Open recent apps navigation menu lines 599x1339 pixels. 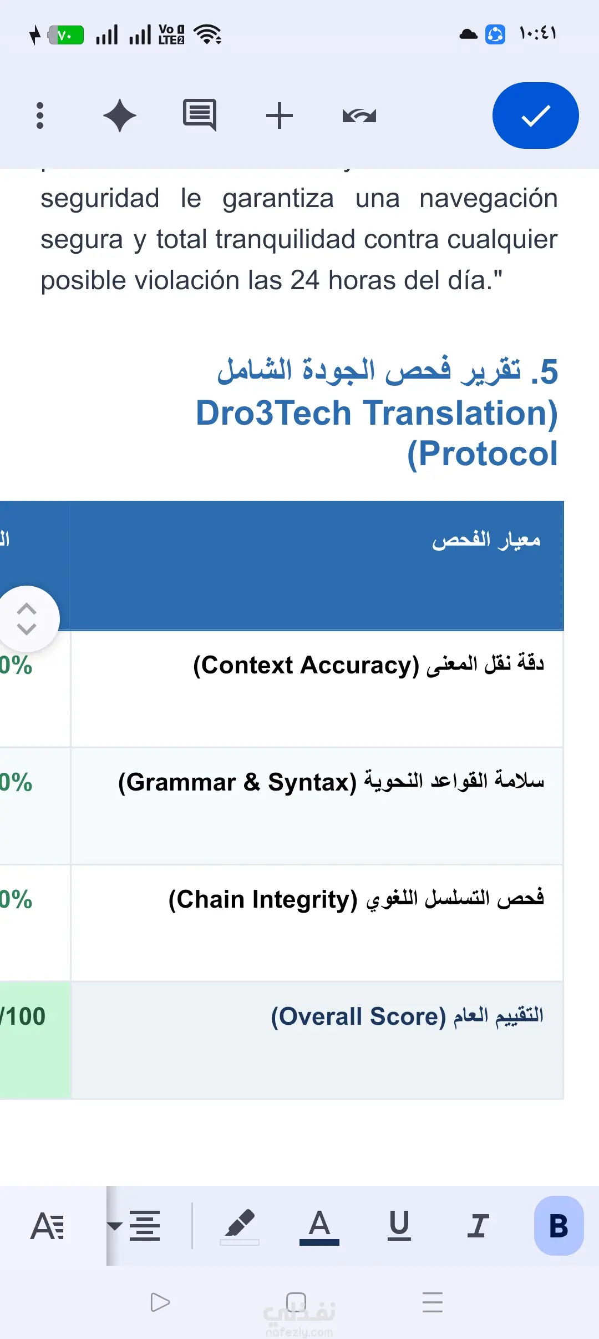(x=433, y=1302)
